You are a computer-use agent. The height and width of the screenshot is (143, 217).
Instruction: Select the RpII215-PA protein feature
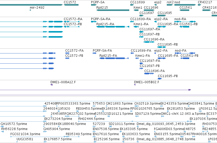[114, 58]
